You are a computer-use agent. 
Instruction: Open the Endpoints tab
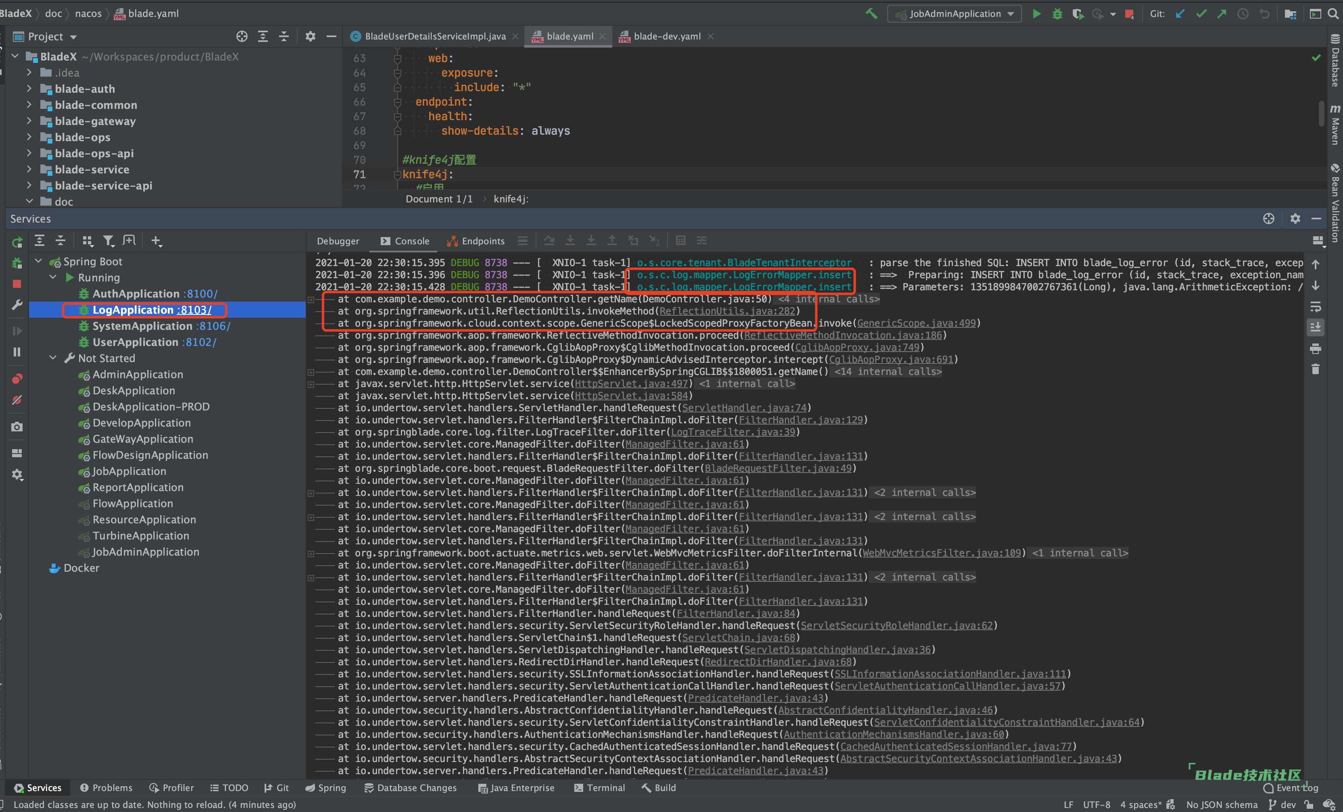[476, 241]
